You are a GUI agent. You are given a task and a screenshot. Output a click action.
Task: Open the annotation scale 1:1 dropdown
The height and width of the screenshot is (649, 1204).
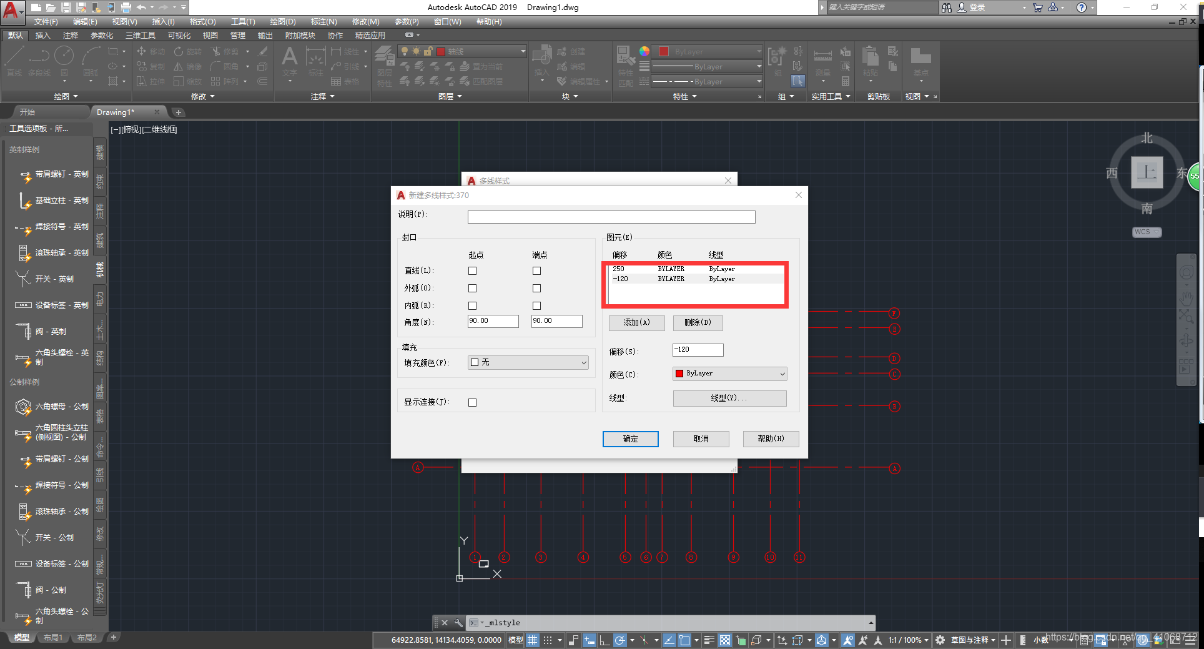pyautogui.click(x=909, y=640)
